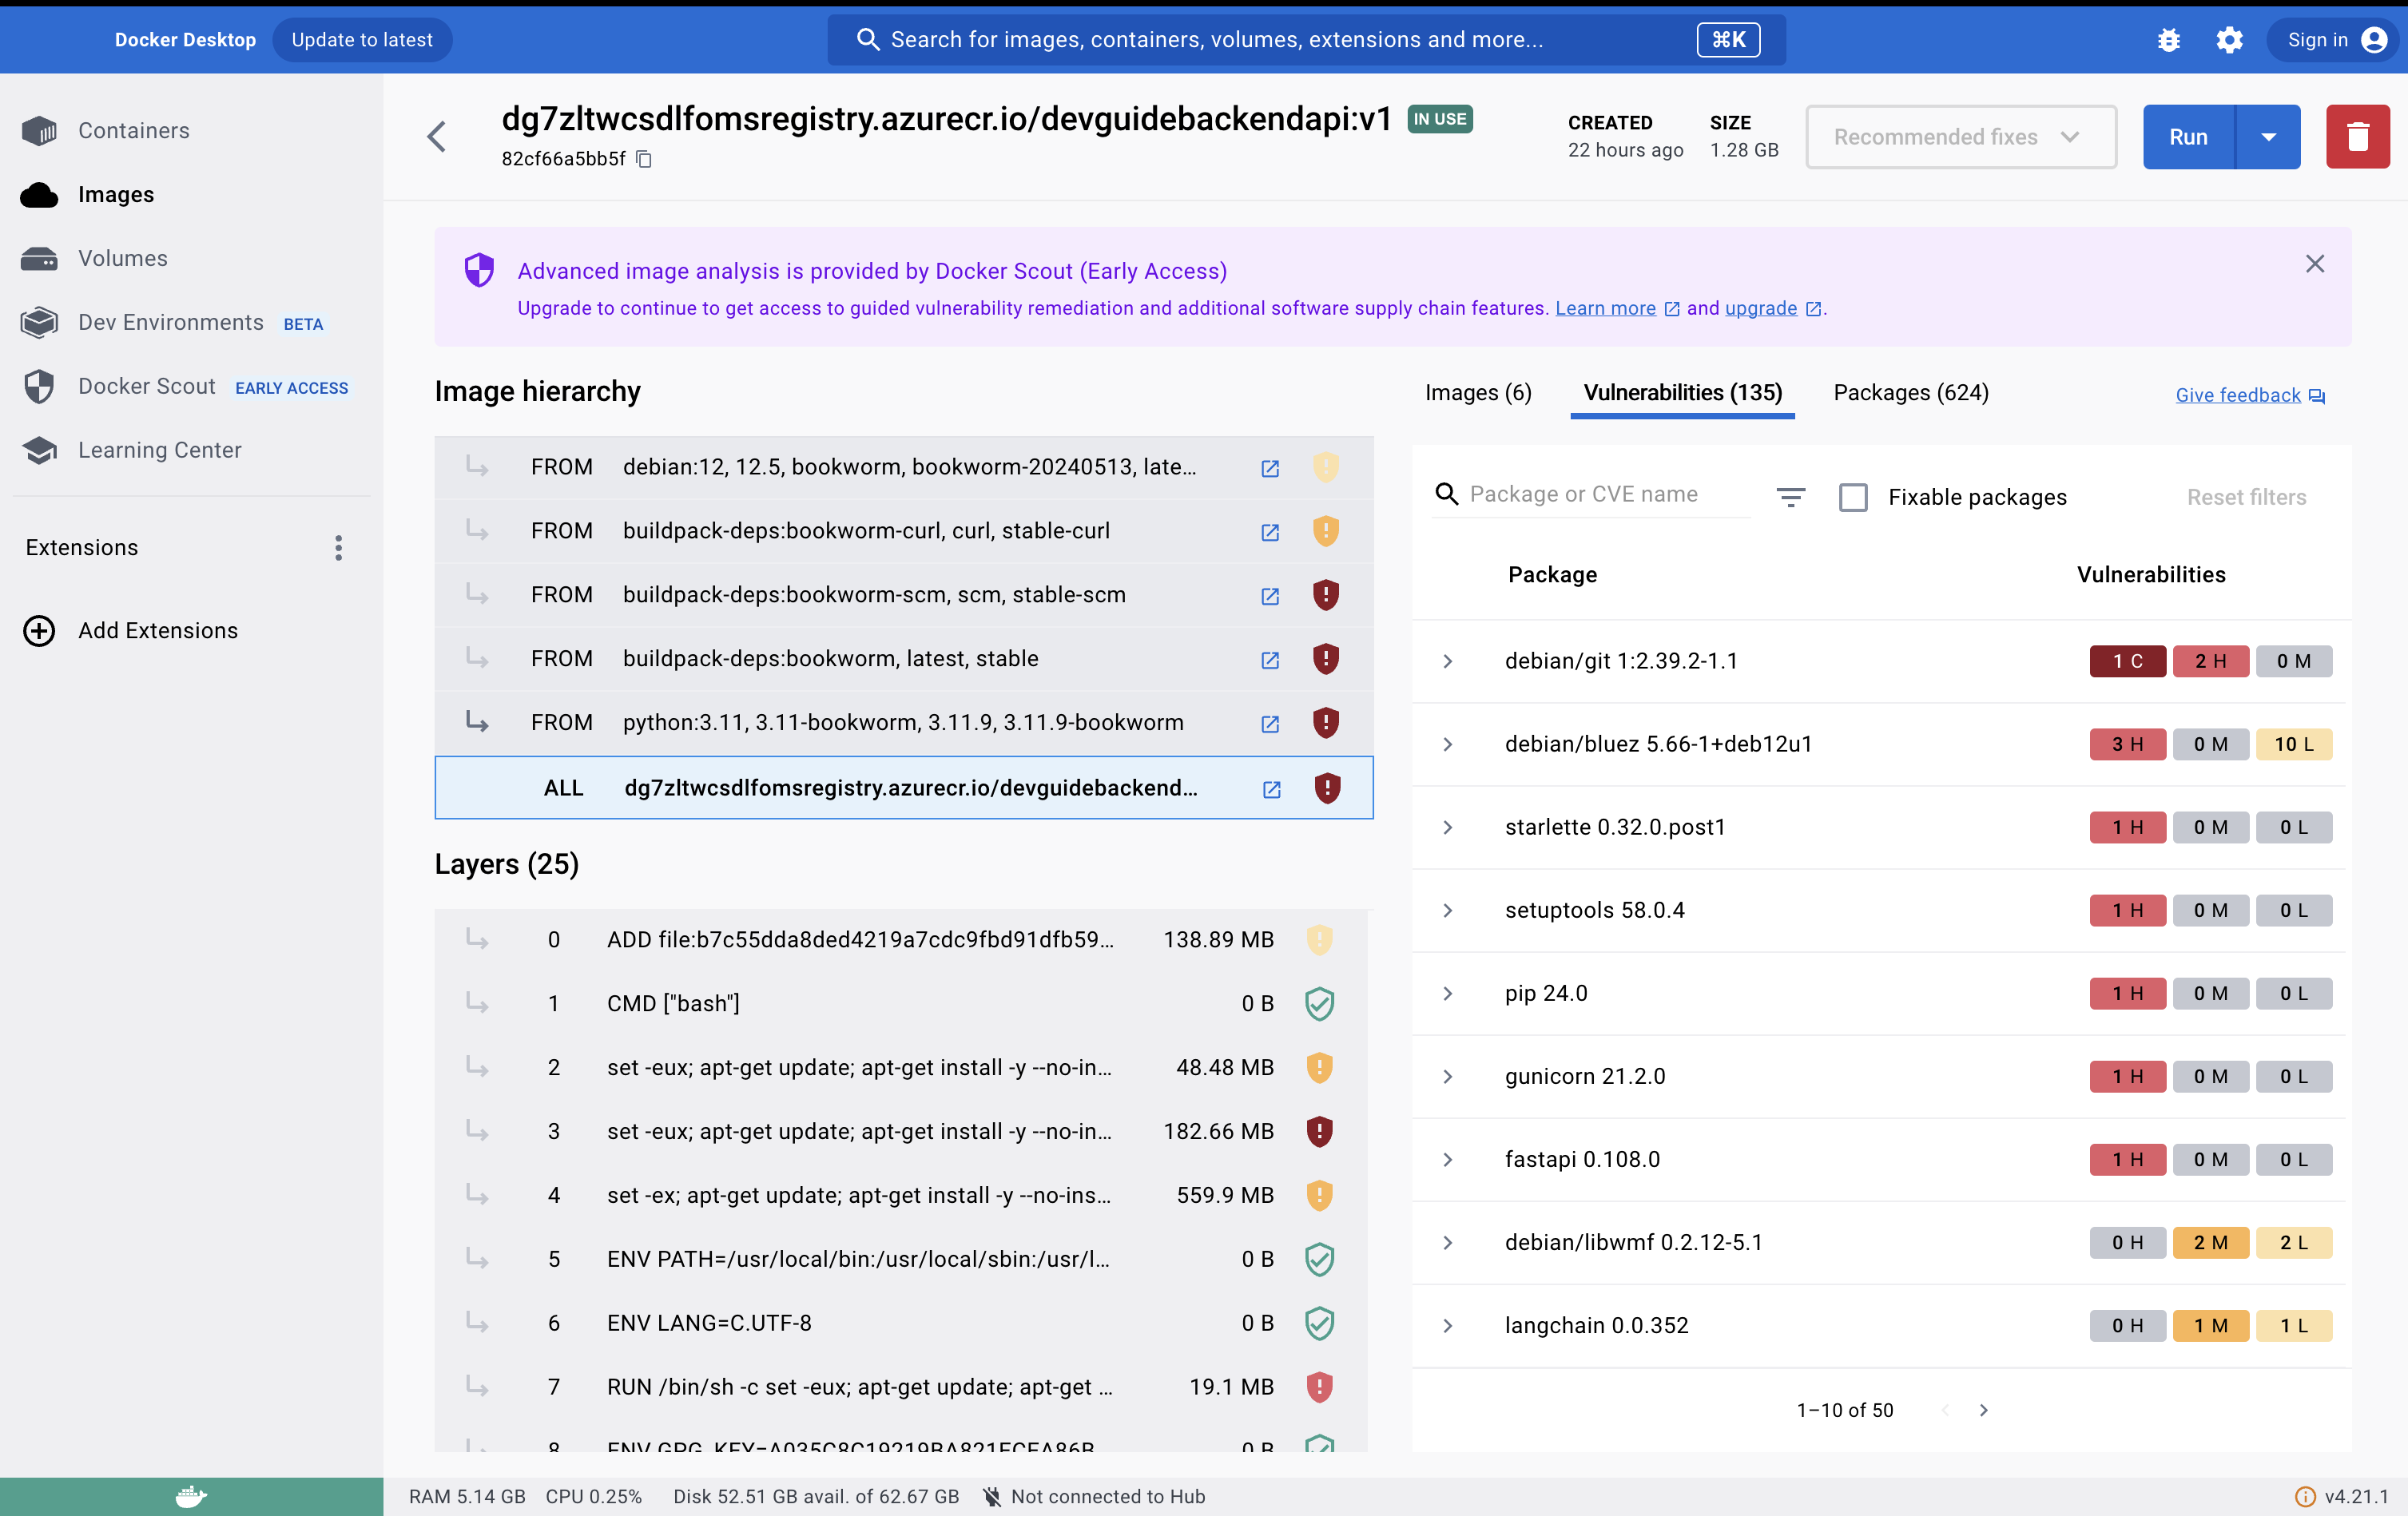The image size is (2408, 1516).
Task: Enable the Fixable packages checkbox
Action: coord(1853,497)
